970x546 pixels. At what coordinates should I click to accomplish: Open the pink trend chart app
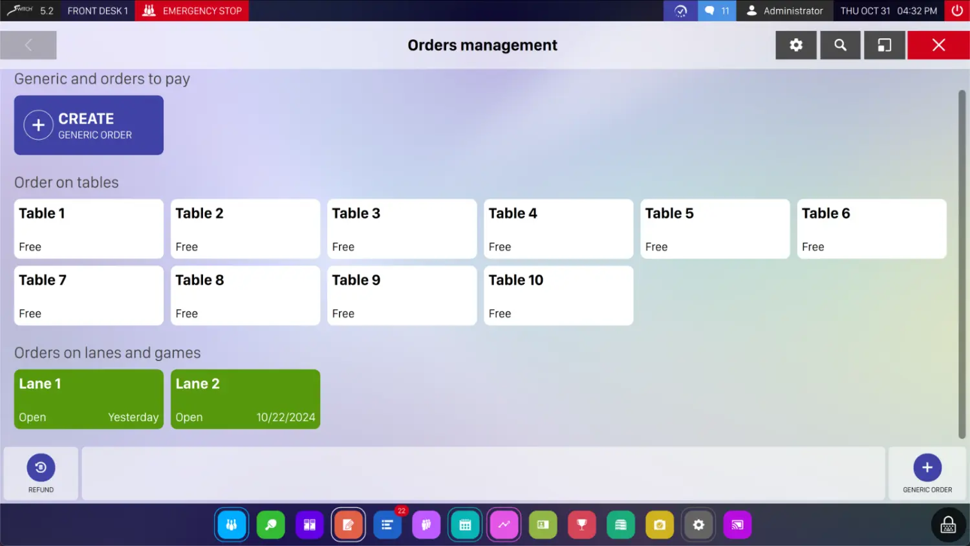click(x=504, y=525)
